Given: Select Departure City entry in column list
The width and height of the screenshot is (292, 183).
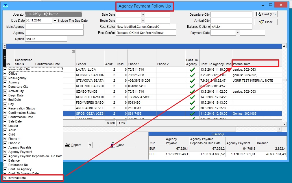Looking at the screenshot, I should pos(18,87).
